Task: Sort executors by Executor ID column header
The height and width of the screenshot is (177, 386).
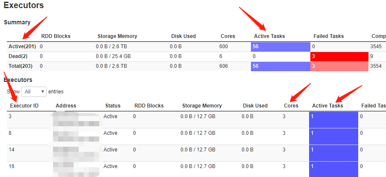Action: coord(24,106)
